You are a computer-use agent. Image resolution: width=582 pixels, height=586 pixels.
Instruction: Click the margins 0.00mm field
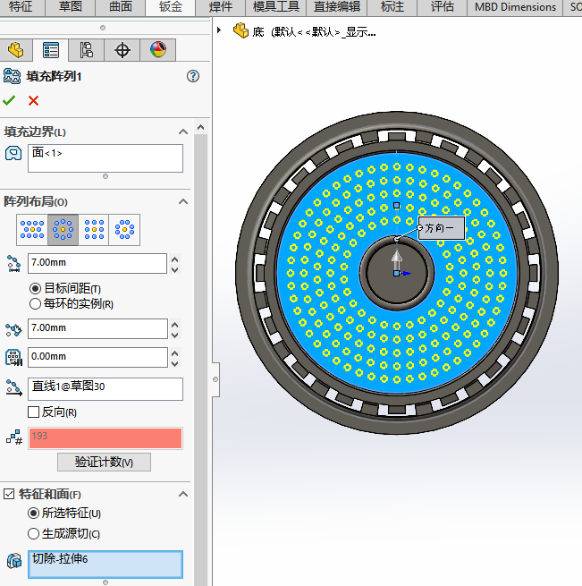click(x=97, y=357)
